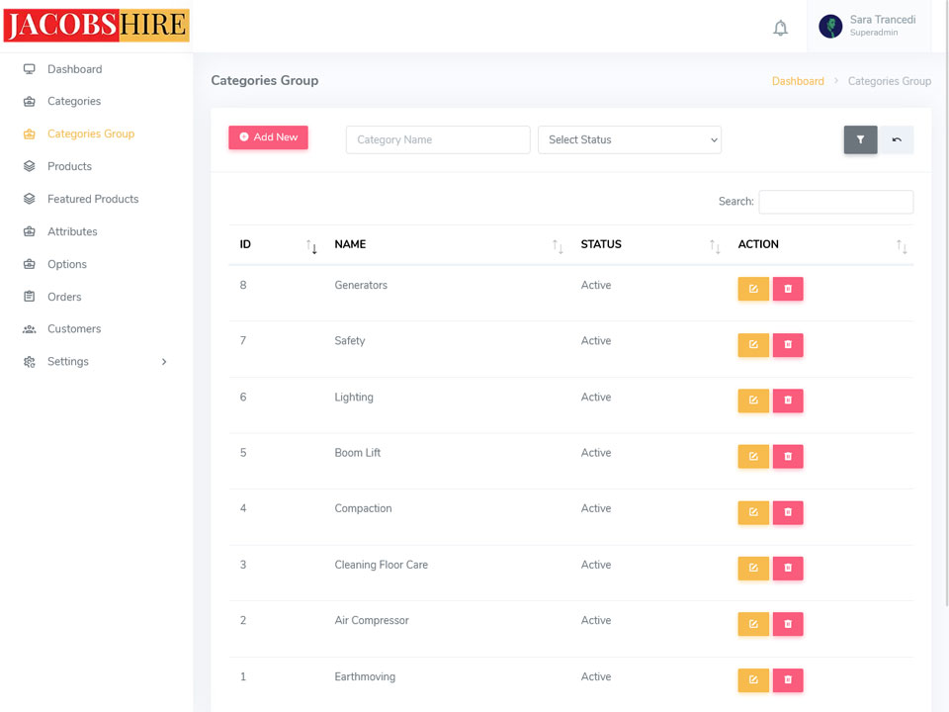This screenshot has height=712, width=949.
Task: Click the edit icon for Earthmoving row
Action: click(x=752, y=680)
